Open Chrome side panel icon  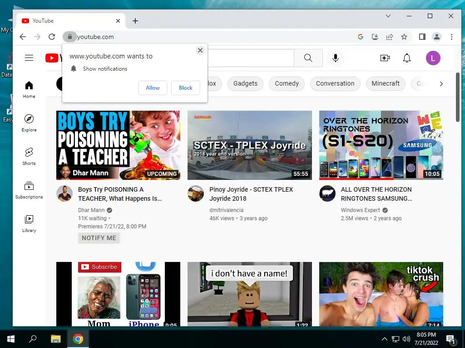click(422, 37)
